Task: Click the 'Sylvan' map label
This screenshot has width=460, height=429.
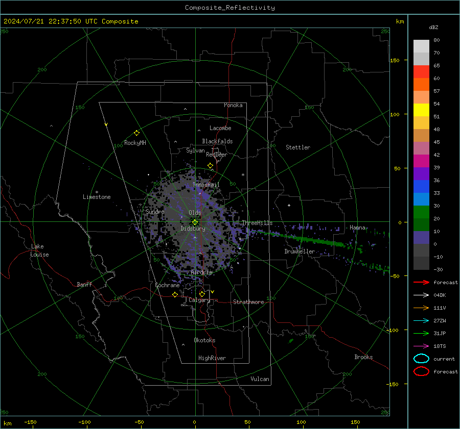Action: click(195, 150)
